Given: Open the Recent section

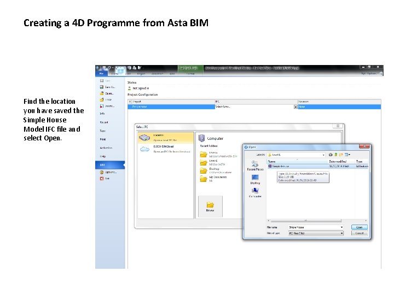Looking at the screenshot, I should (x=104, y=122).
